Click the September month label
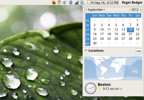The width and height of the screenshot is (144, 100). click(x=95, y=10)
